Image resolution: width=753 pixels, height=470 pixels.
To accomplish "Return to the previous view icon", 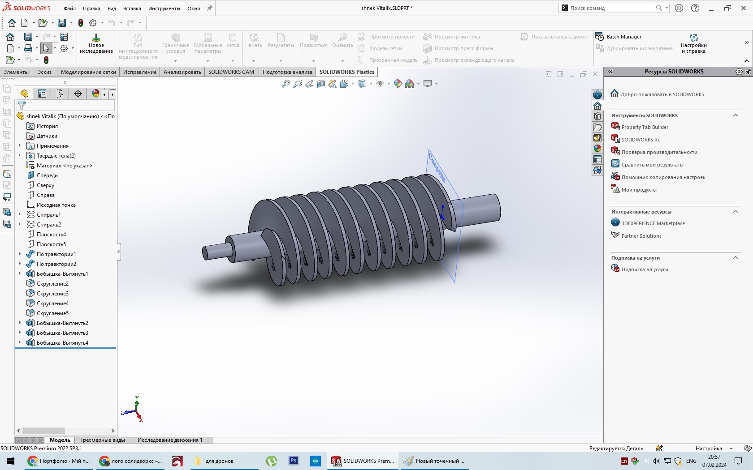I will 309,84.
